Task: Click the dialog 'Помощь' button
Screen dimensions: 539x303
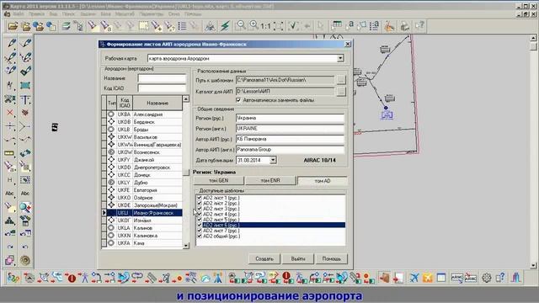Action: pyautogui.click(x=331, y=258)
